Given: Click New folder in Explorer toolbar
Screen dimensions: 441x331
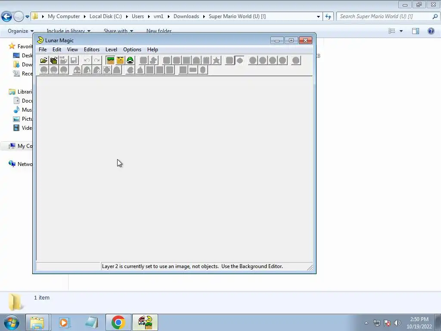Looking at the screenshot, I should point(159,31).
